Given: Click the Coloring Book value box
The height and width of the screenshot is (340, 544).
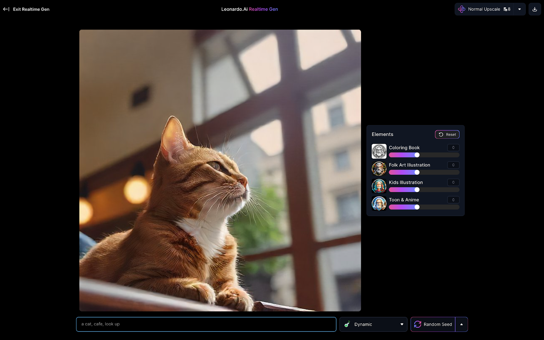Looking at the screenshot, I should click(x=453, y=148).
